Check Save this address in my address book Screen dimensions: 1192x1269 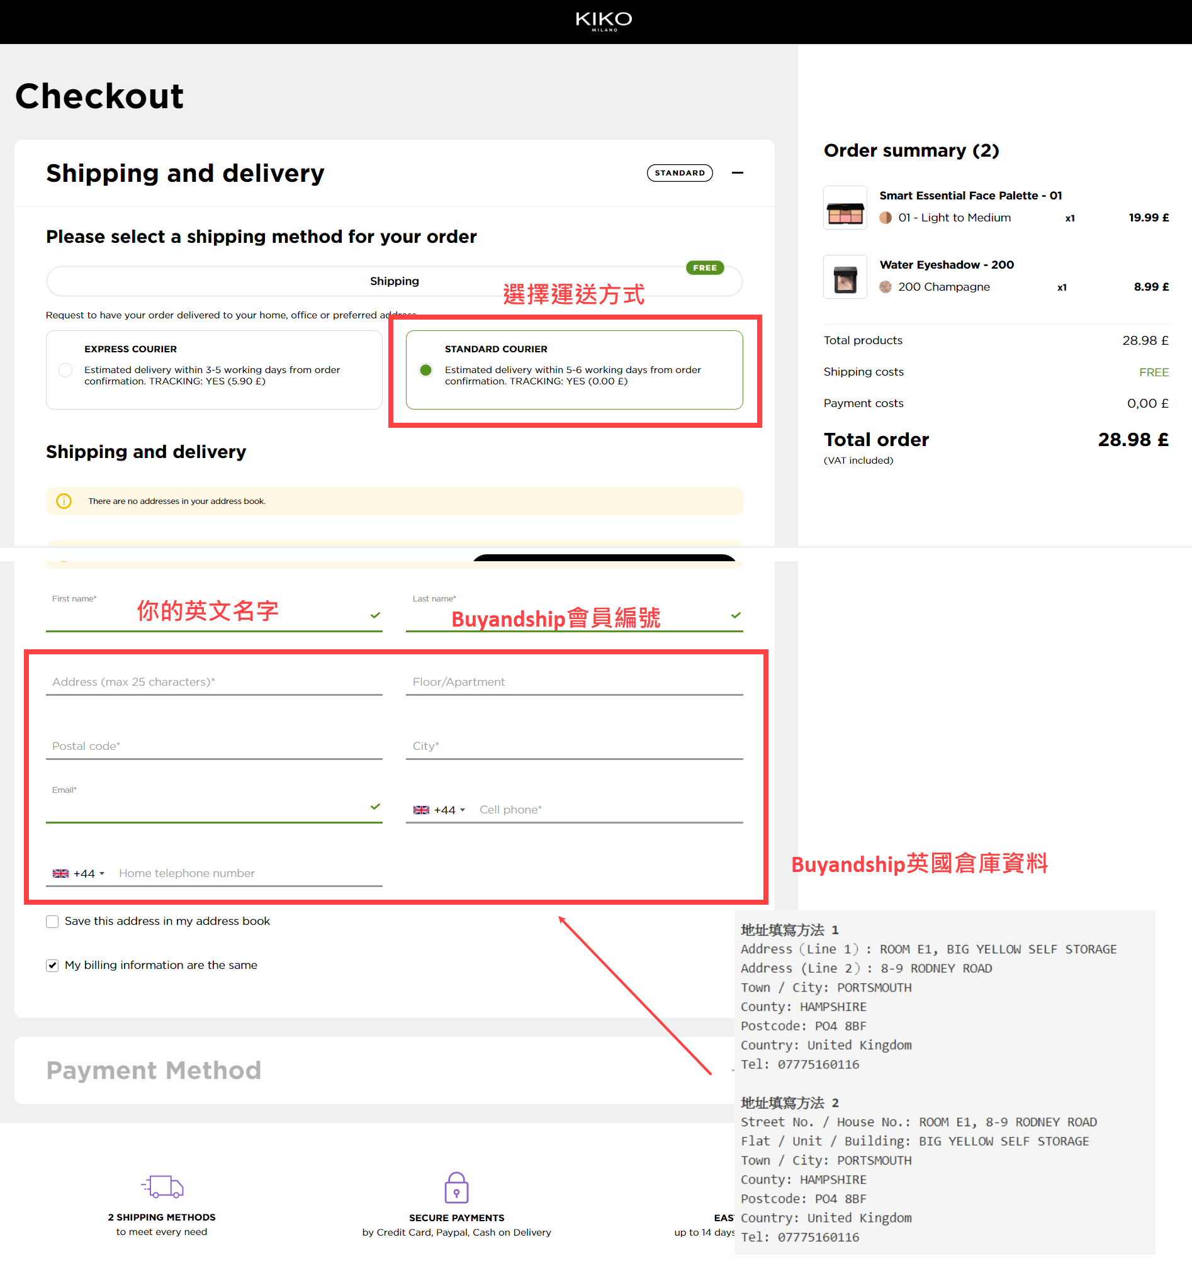pos(52,921)
